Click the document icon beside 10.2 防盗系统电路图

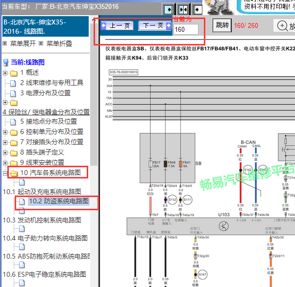pyautogui.click(x=22, y=201)
